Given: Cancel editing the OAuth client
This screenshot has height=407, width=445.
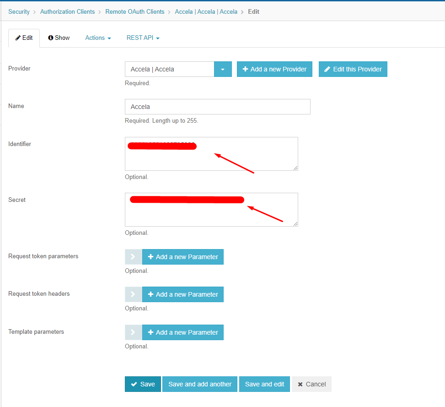Looking at the screenshot, I should click(x=311, y=384).
